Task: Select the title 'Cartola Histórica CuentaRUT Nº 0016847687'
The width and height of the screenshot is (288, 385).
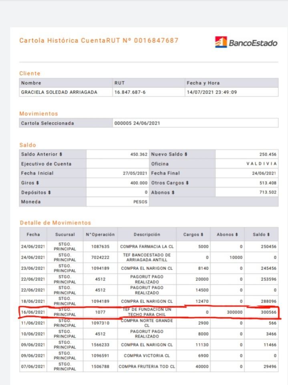Action: point(99,40)
